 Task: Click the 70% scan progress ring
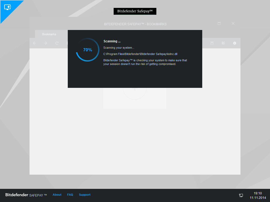point(88,50)
